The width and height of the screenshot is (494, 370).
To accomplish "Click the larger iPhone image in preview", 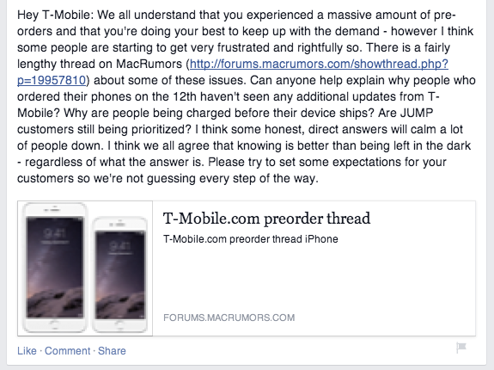I will (54, 268).
